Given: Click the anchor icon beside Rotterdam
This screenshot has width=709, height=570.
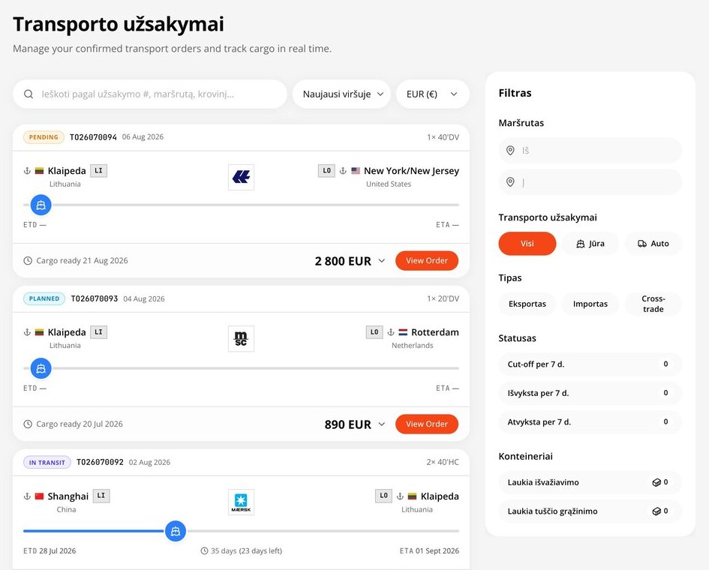Looking at the screenshot, I should (x=391, y=332).
